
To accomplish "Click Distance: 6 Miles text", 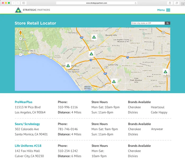I will click(70, 156).
